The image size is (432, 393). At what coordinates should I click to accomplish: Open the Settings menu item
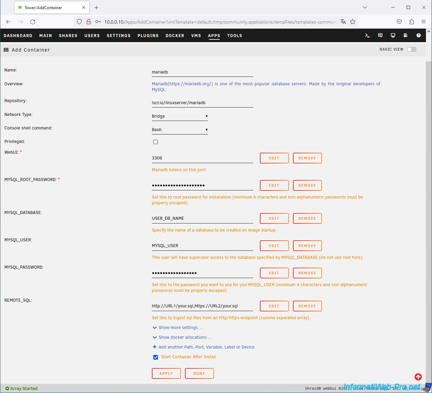(118, 36)
